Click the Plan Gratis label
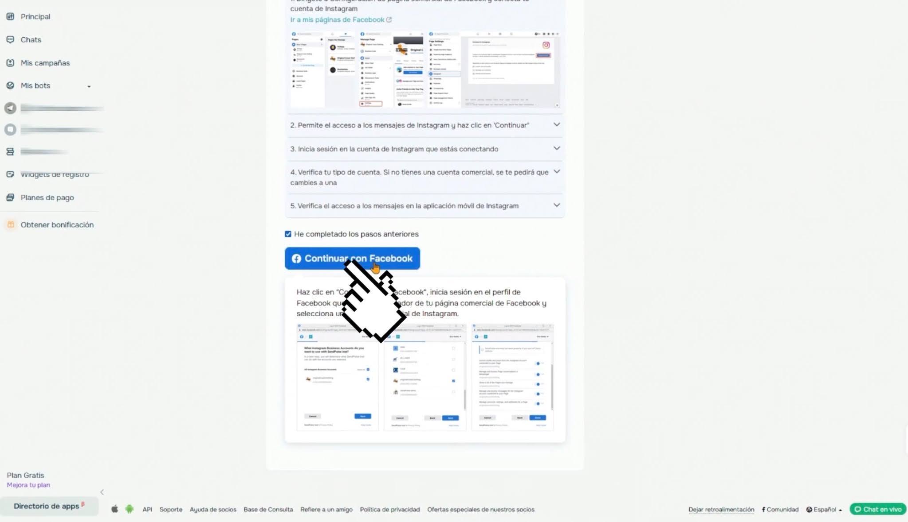The width and height of the screenshot is (908, 522). coord(25,475)
